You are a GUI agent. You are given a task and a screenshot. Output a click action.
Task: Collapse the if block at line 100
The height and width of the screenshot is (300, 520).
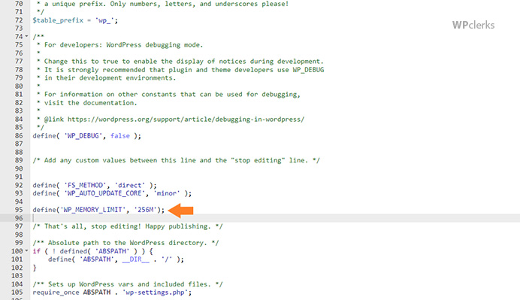[26, 250]
